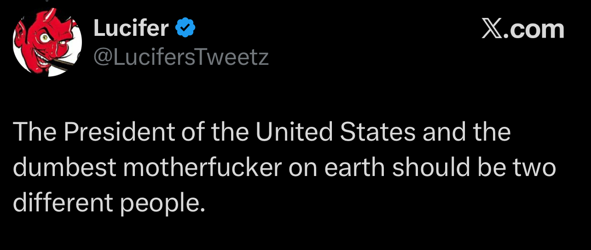Click the word "earth" in the tweet
Viewport: 591px width, 250px height.
point(355,168)
